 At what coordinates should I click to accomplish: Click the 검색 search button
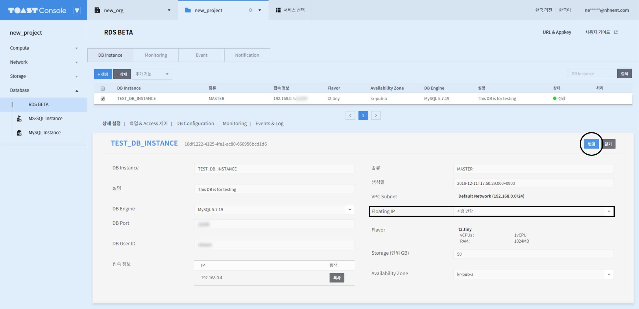tap(625, 74)
